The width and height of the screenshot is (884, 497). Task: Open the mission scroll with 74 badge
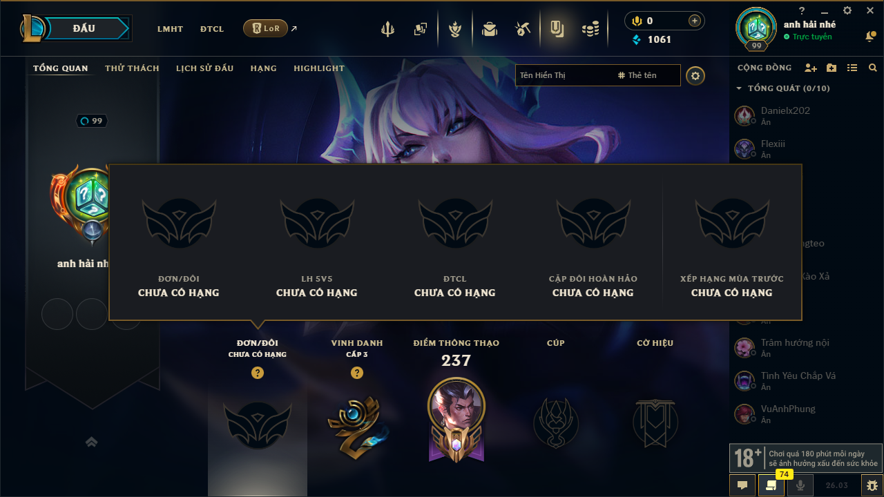[x=771, y=485]
